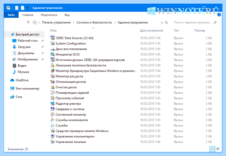Click the Службы компонентов icon
Image resolution: width=226 pixels, height=156 pixels.
(52, 120)
